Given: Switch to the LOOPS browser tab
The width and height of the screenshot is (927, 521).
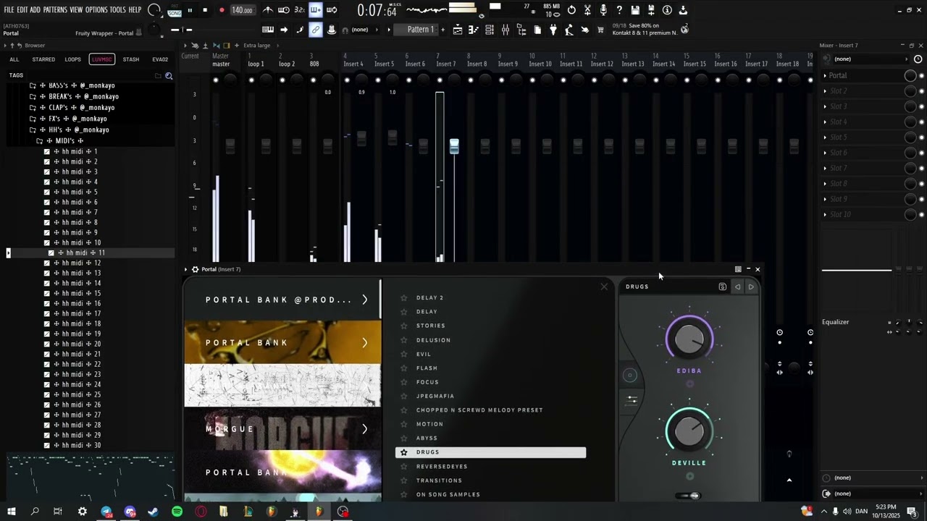Looking at the screenshot, I should pyautogui.click(x=73, y=59).
